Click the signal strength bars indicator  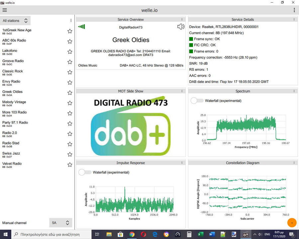(x=82, y=27)
